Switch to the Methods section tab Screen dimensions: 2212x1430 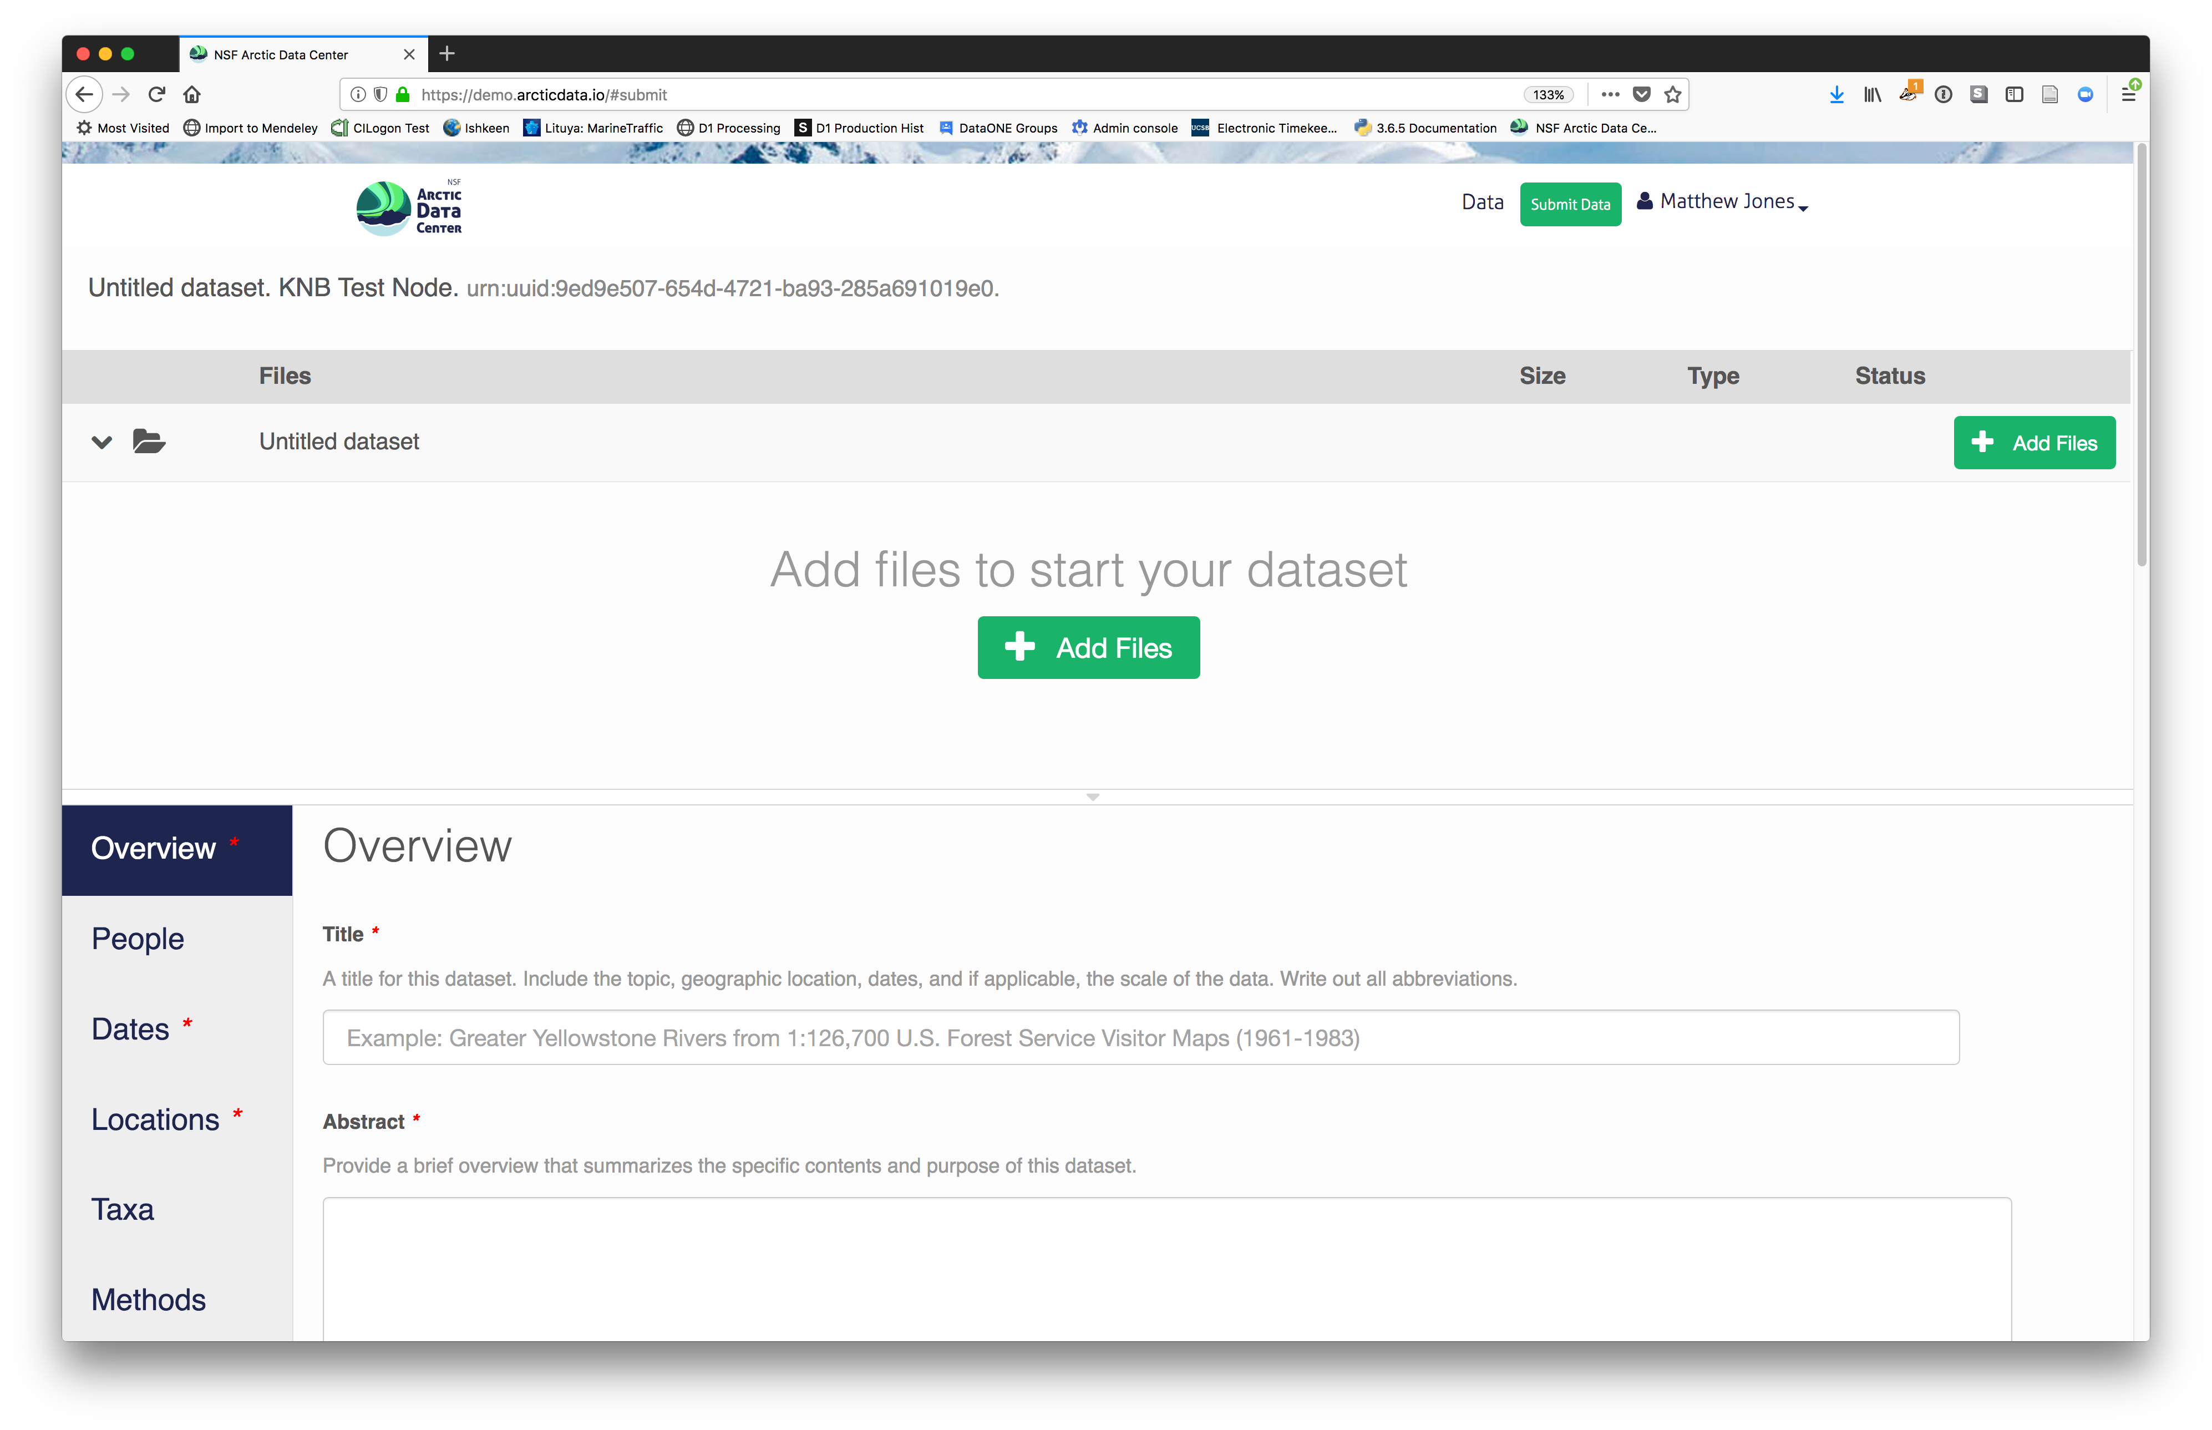tap(177, 1299)
